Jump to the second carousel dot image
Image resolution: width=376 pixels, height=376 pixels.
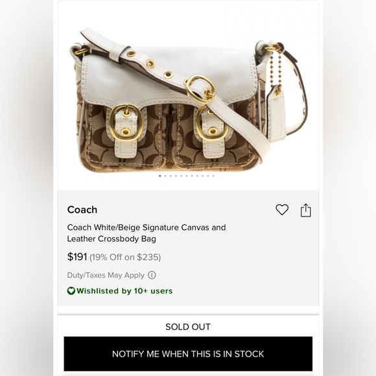(x=165, y=176)
